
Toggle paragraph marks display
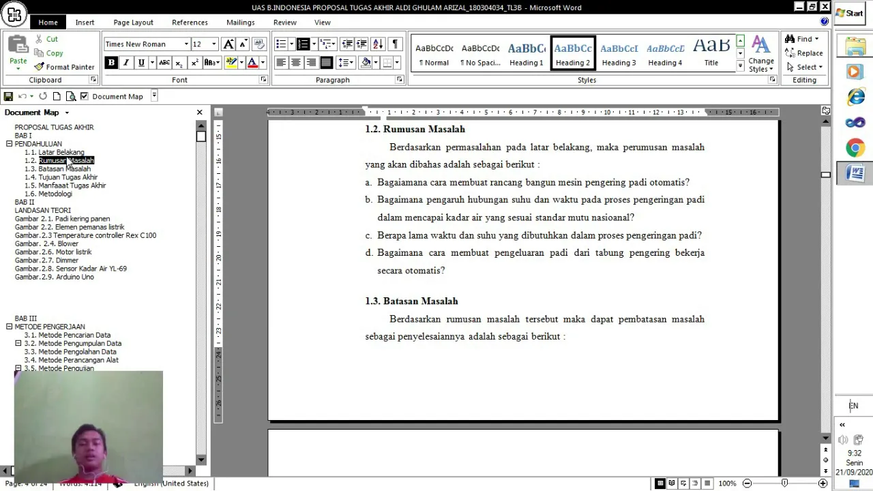tap(395, 44)
